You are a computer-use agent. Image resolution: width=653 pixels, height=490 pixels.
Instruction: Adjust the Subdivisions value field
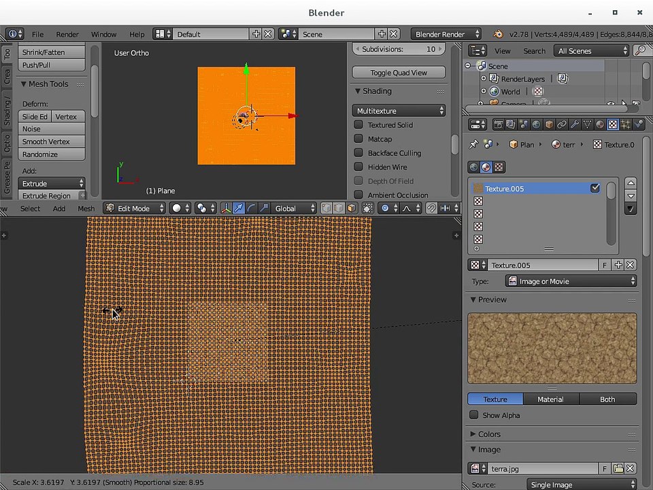(399, 49)
